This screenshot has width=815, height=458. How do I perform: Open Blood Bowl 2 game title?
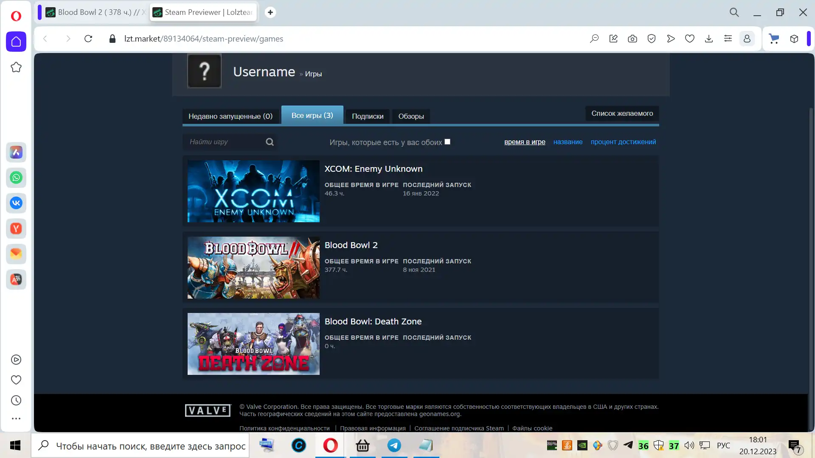(x=351, y=245)
